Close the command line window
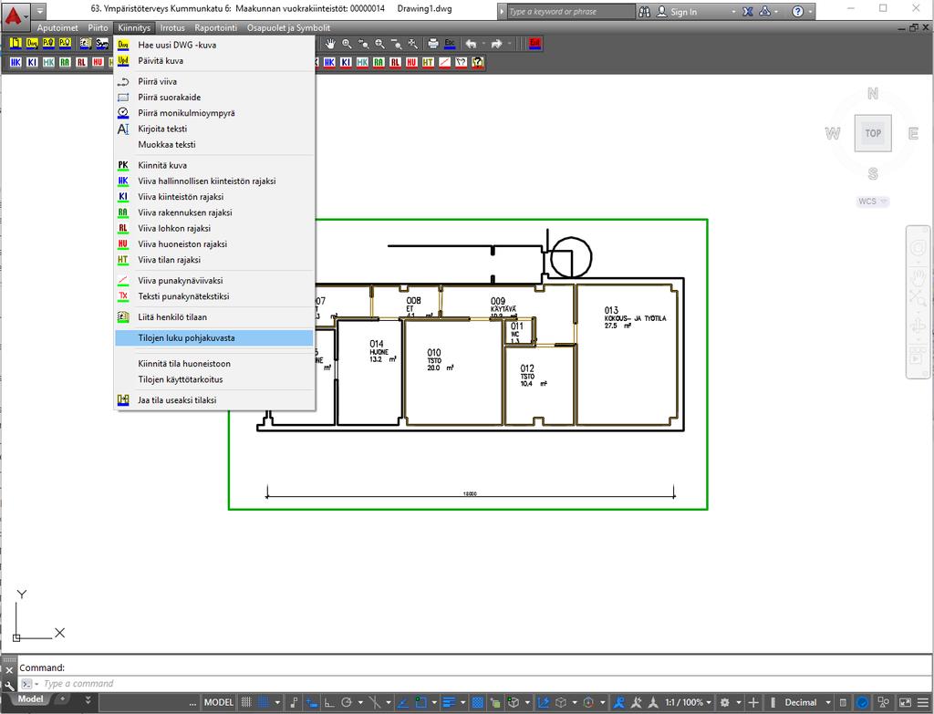 coord(9,670)
